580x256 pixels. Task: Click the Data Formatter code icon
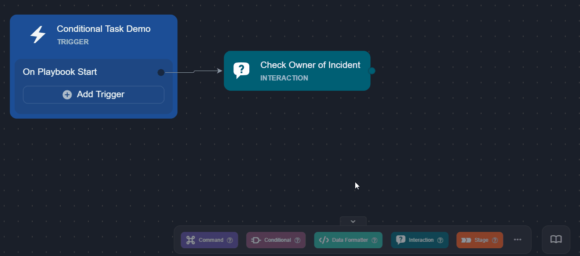pos(324,240)
